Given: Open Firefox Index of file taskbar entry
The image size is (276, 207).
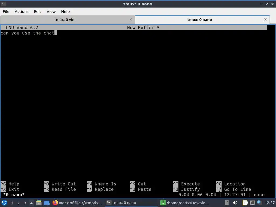Looking at the screenshot, I should pos(77,203).
